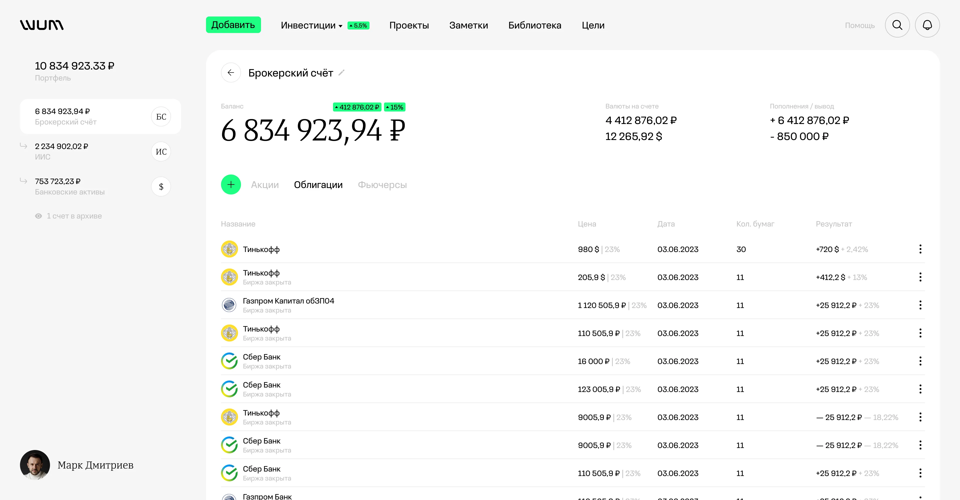Click the dollar badge for Банковские активы
This screenshot has height=500, width=960.
[x=161, y=187]
